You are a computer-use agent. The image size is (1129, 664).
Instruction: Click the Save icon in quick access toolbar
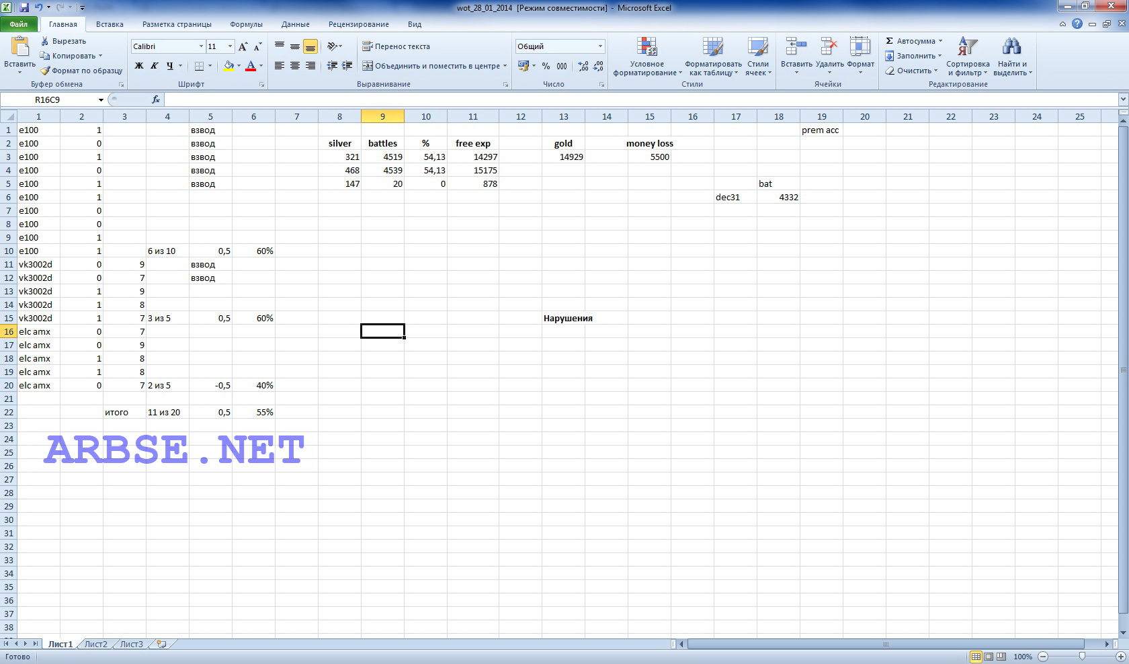pyautogui.click(x=24, y=7)
